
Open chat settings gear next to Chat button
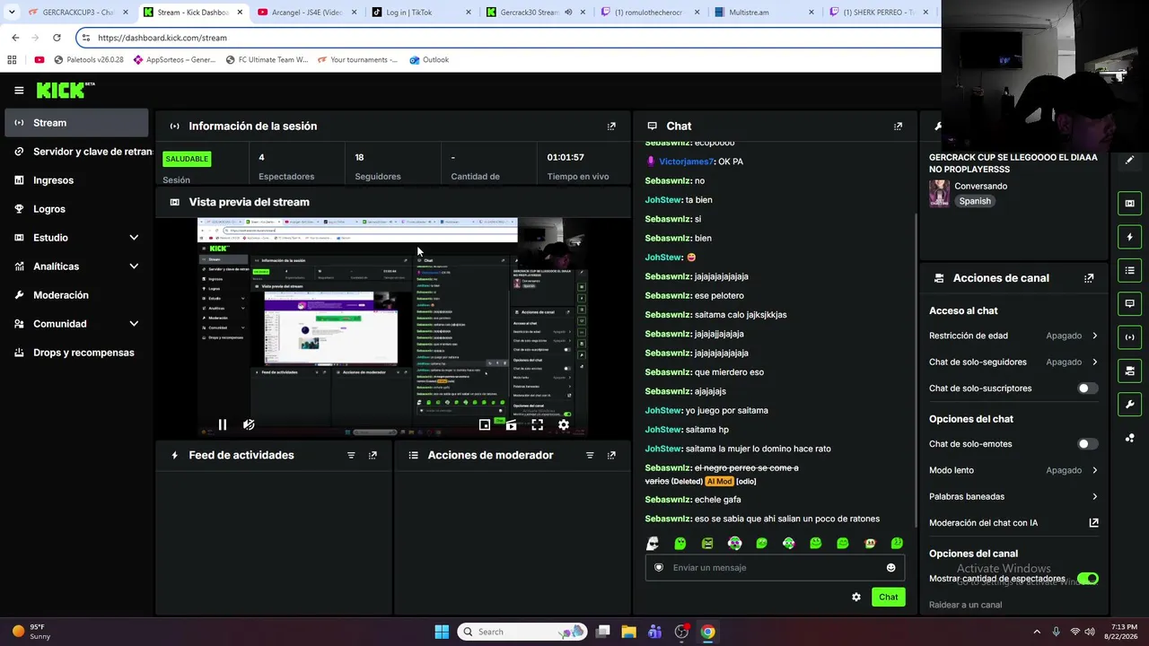[x=856, y=598]
